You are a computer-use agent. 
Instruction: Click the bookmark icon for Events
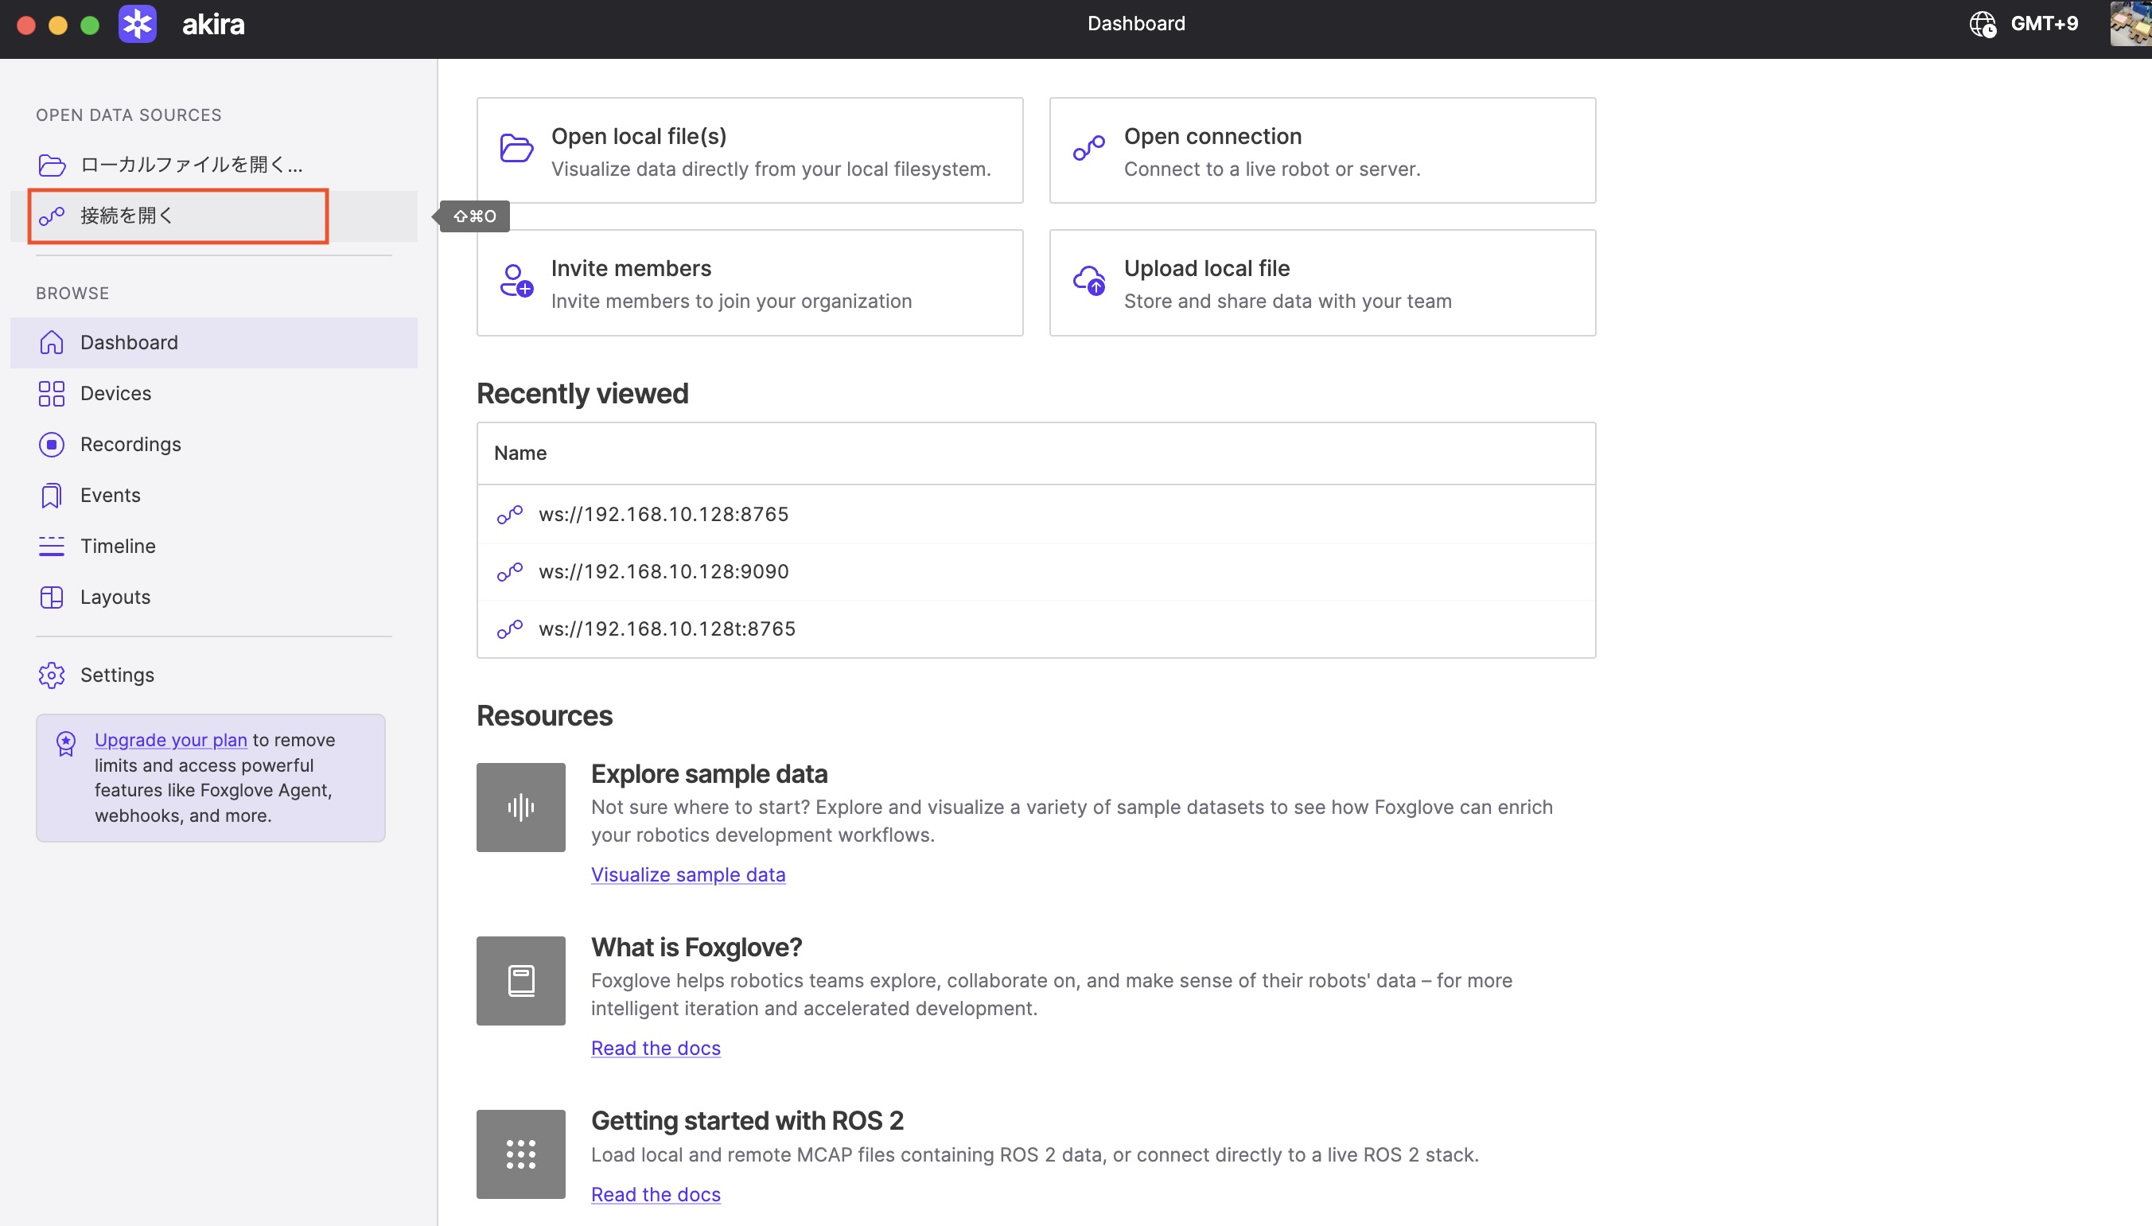(53, 495)
